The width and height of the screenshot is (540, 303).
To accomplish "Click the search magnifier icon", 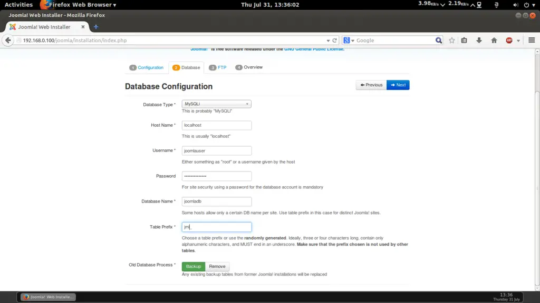I will click(438, 40).
